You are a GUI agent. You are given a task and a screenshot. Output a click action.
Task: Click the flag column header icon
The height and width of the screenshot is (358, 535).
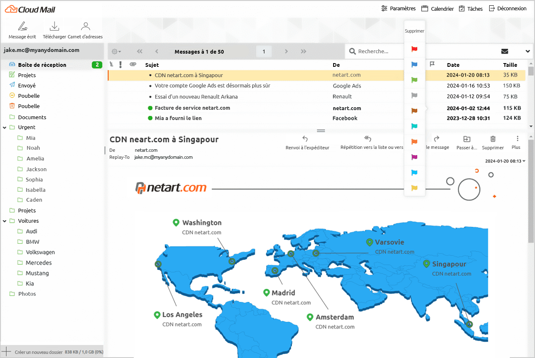coord(432,64)
